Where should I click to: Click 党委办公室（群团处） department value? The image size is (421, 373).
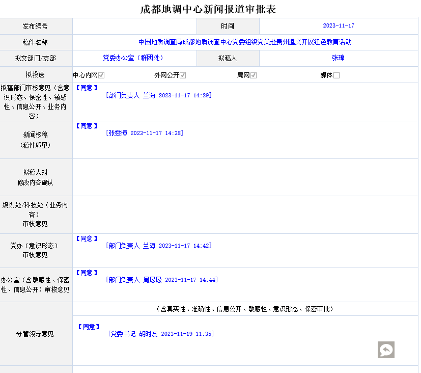point(133,58)
